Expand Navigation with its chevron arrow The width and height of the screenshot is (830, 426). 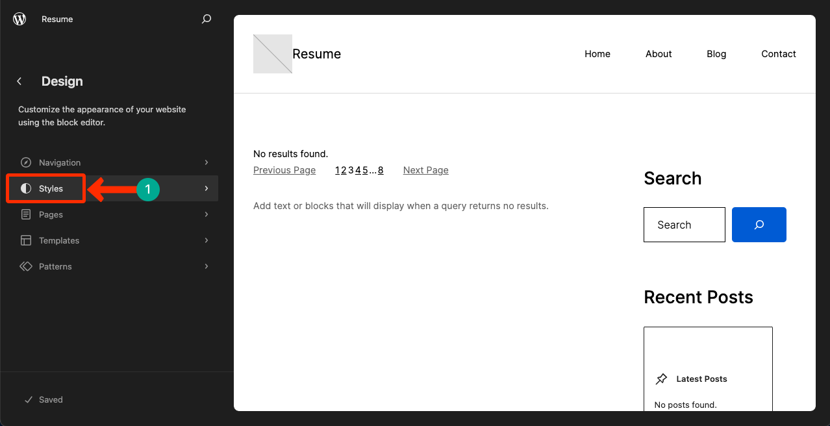tap(207, 162)
